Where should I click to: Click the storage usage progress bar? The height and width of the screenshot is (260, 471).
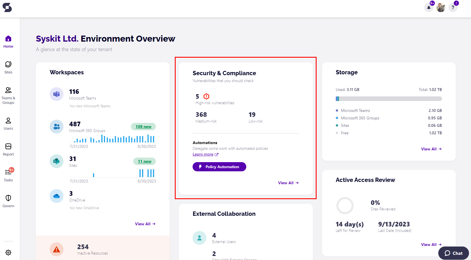click(389, 99)
